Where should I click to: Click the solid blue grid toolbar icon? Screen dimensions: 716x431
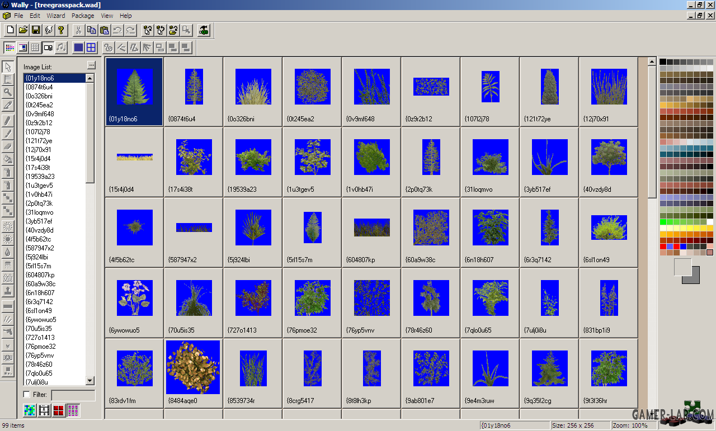tap(78, 48)
